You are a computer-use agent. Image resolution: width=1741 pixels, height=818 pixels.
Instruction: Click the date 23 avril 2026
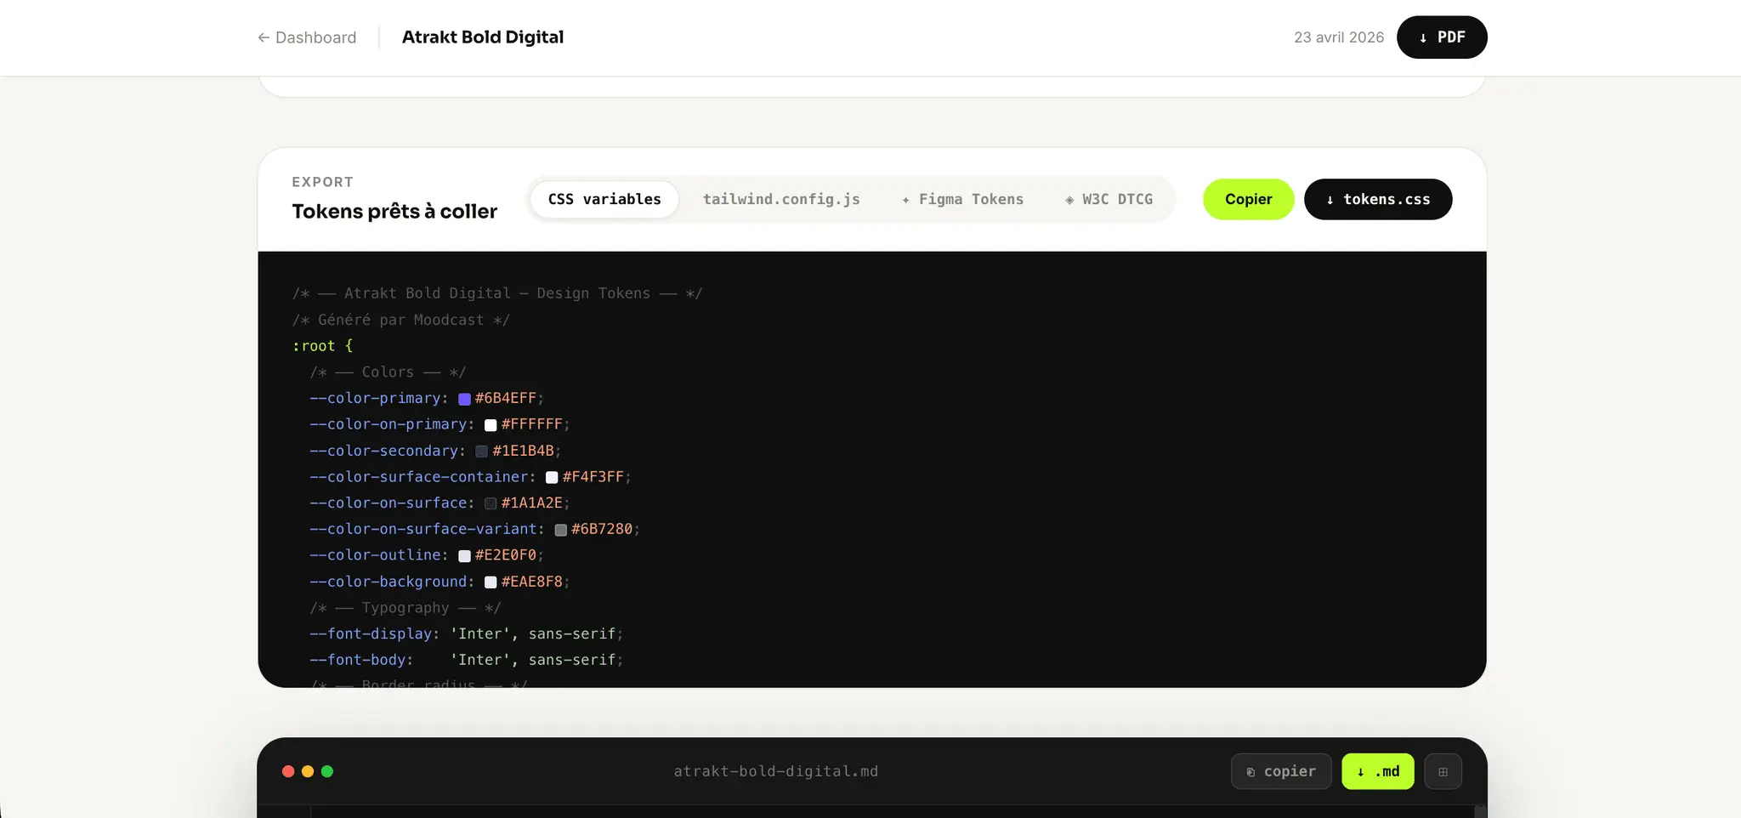point(1339,37)
